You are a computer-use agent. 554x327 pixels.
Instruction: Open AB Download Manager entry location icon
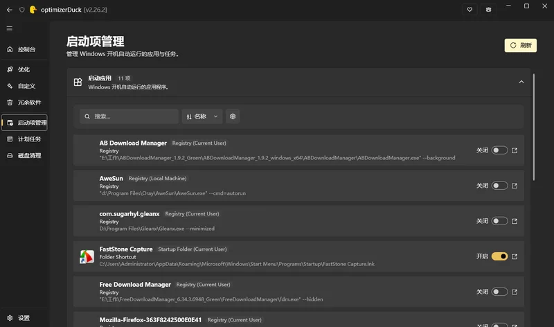[515, 150]
